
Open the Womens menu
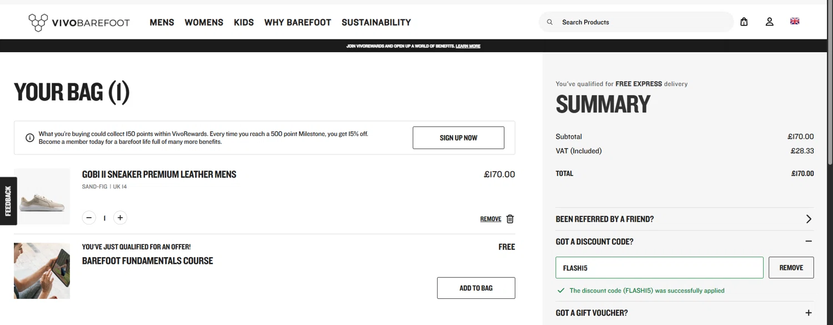click(x=204, y=22)
